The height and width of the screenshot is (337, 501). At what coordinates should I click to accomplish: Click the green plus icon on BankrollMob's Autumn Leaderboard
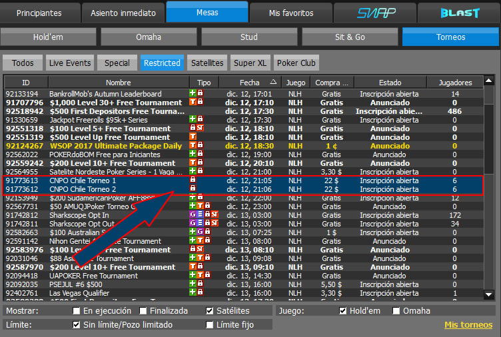click(x=193, y=94)
